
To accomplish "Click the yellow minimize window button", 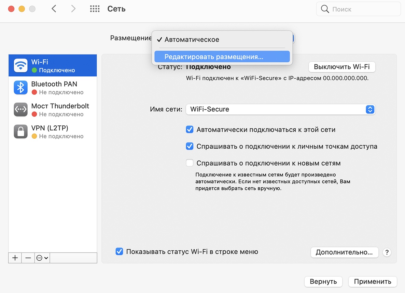I will (22, 9).
